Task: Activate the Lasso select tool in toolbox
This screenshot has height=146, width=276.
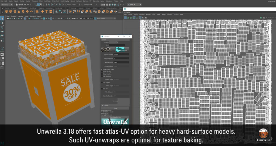Action: pos(2,23)
